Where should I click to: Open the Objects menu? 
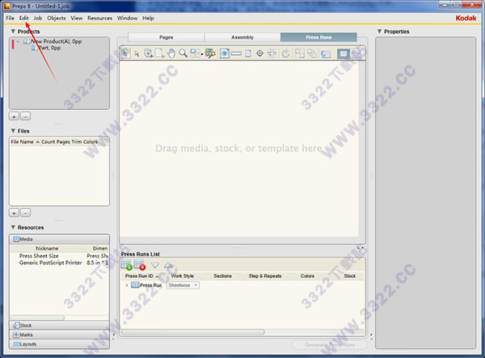(x=57, y=18)
